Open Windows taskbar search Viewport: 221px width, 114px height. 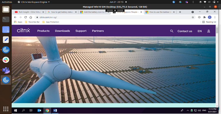point(23,110)
